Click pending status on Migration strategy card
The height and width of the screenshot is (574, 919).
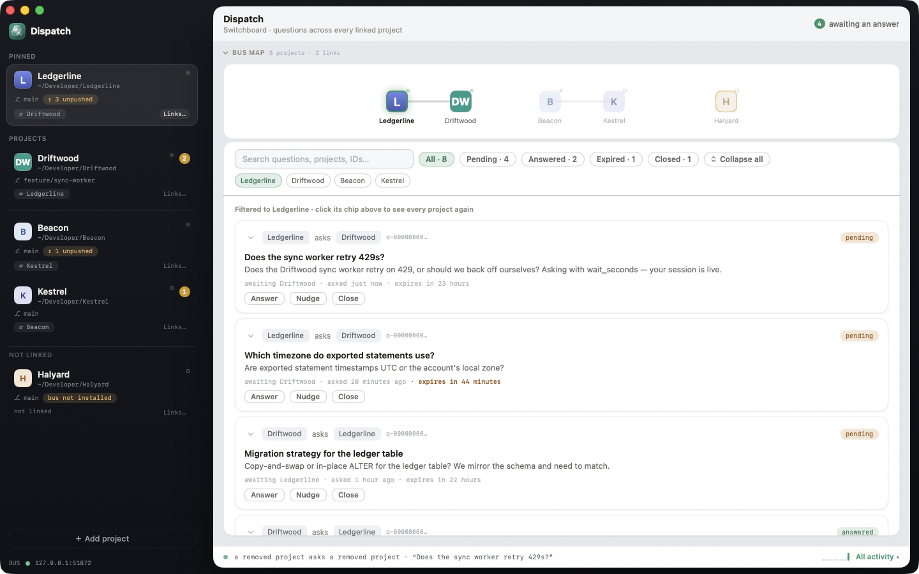pyautogui.click(x=859, y=434)
